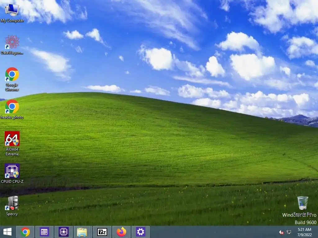Select the Google Chrome desktop shortcut
This screenshot has width=318, height=238.
click(x=12, y=79)
